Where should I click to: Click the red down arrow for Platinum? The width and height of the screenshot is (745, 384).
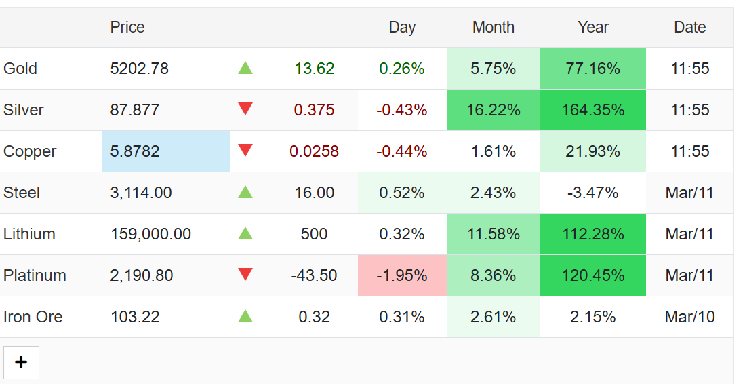click(x=245, y=274)
